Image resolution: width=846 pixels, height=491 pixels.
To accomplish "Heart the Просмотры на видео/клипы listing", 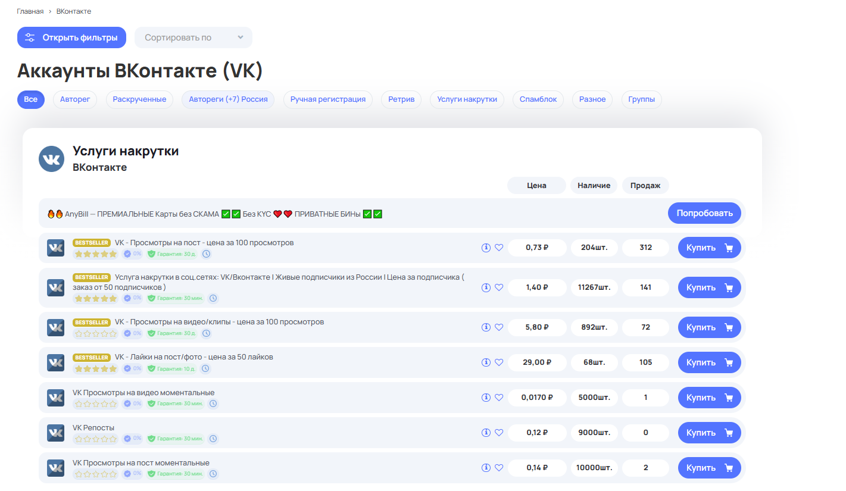I will pos(499,327).
